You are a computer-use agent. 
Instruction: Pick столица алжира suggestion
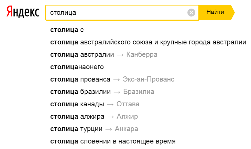[77, 116]
